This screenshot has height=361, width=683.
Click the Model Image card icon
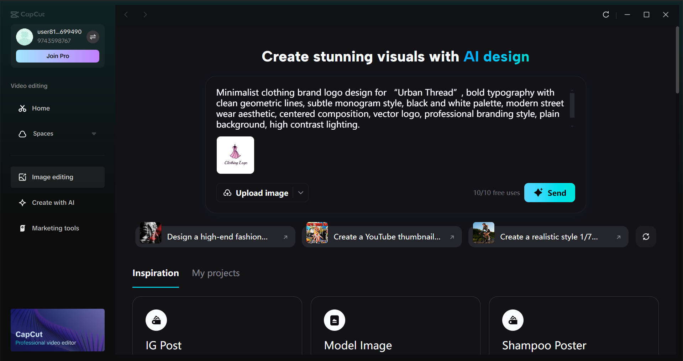point(335,320)
